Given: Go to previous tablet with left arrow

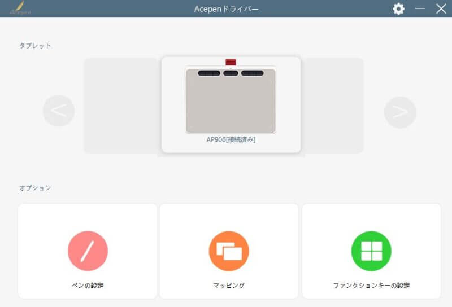Looking at the screenshot, I should 59,111.
